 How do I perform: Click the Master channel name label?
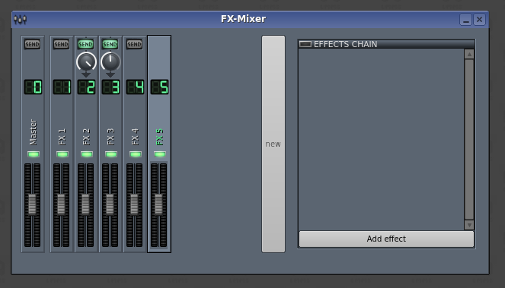33,132
